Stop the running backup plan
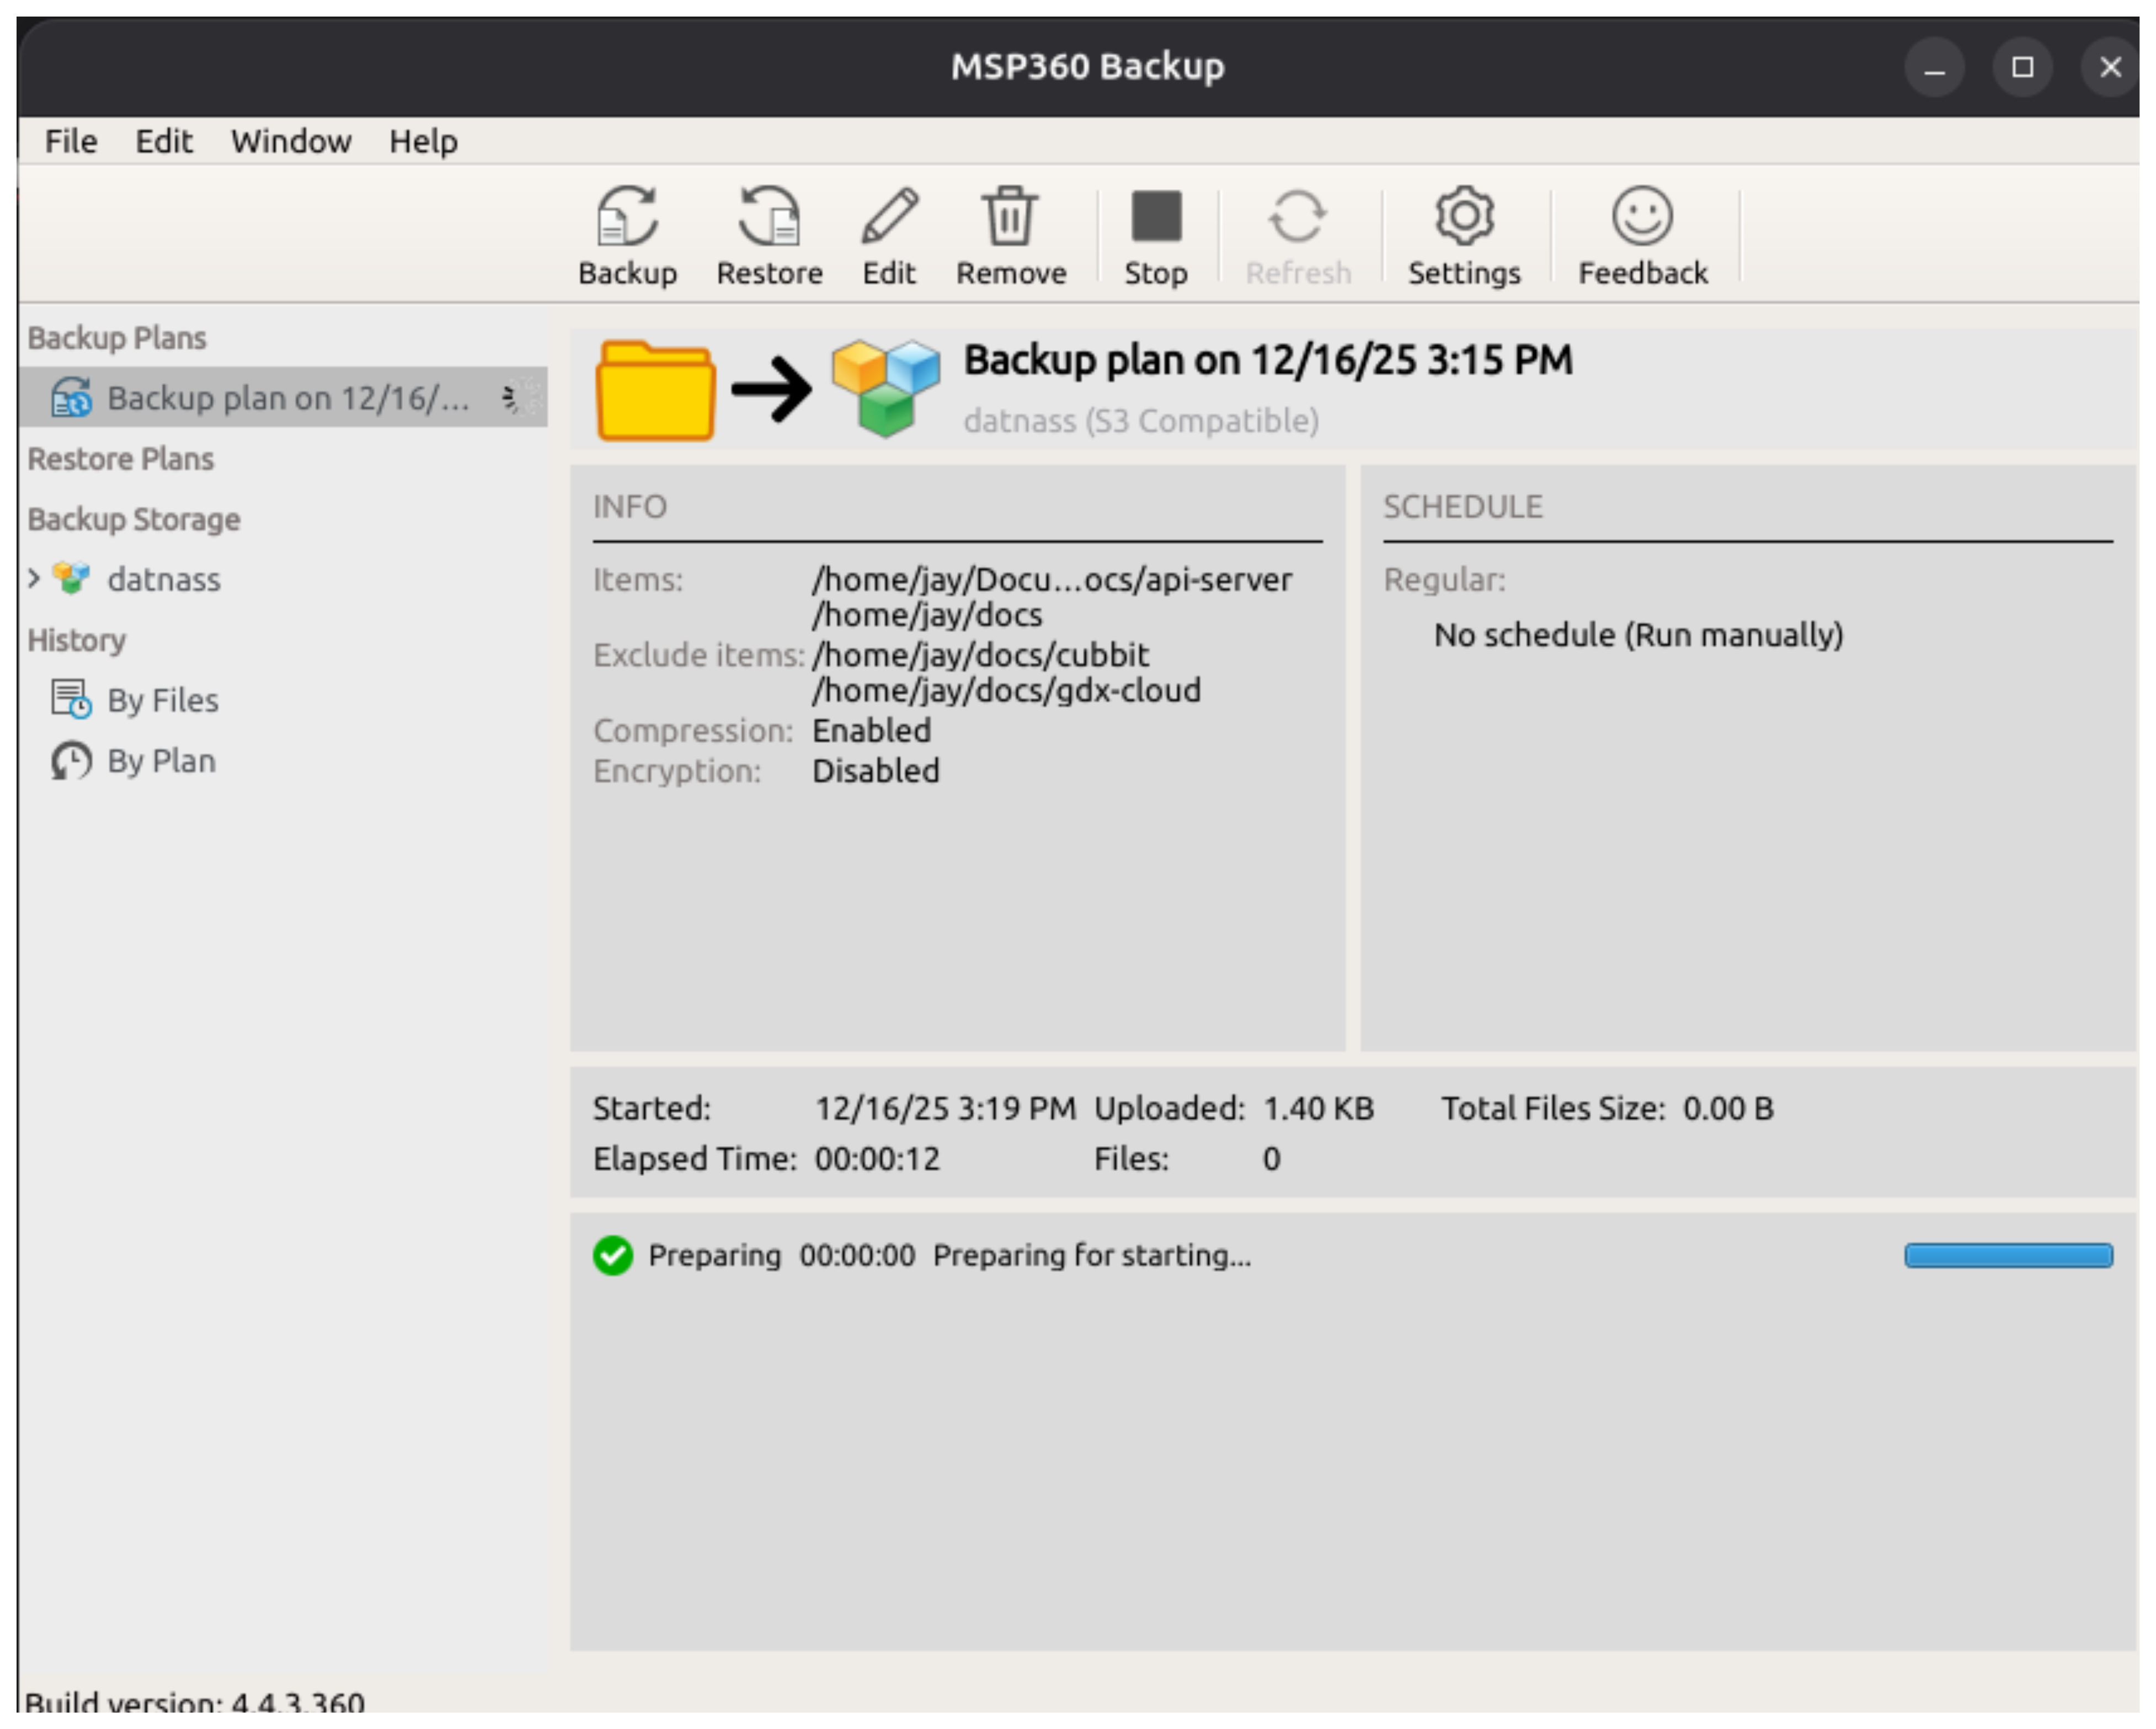The image size is (2156, 1729). pyautogui.click(x=1155, y=217)
